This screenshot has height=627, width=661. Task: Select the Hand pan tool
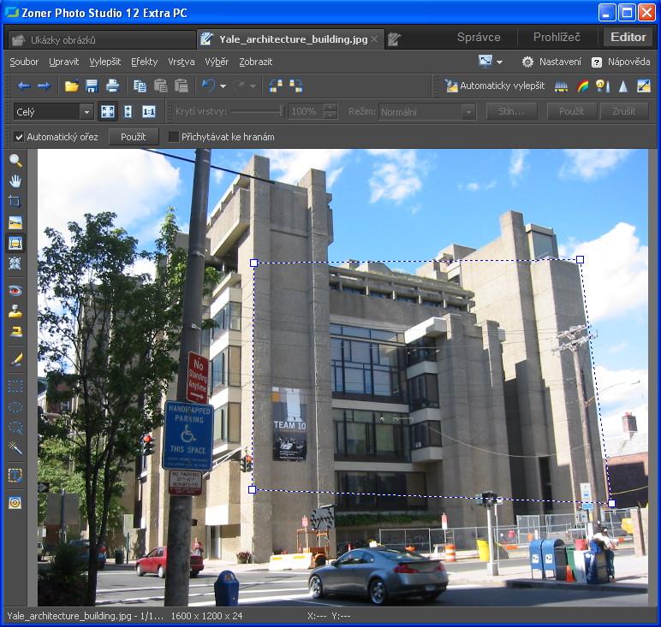pos(15,181)
